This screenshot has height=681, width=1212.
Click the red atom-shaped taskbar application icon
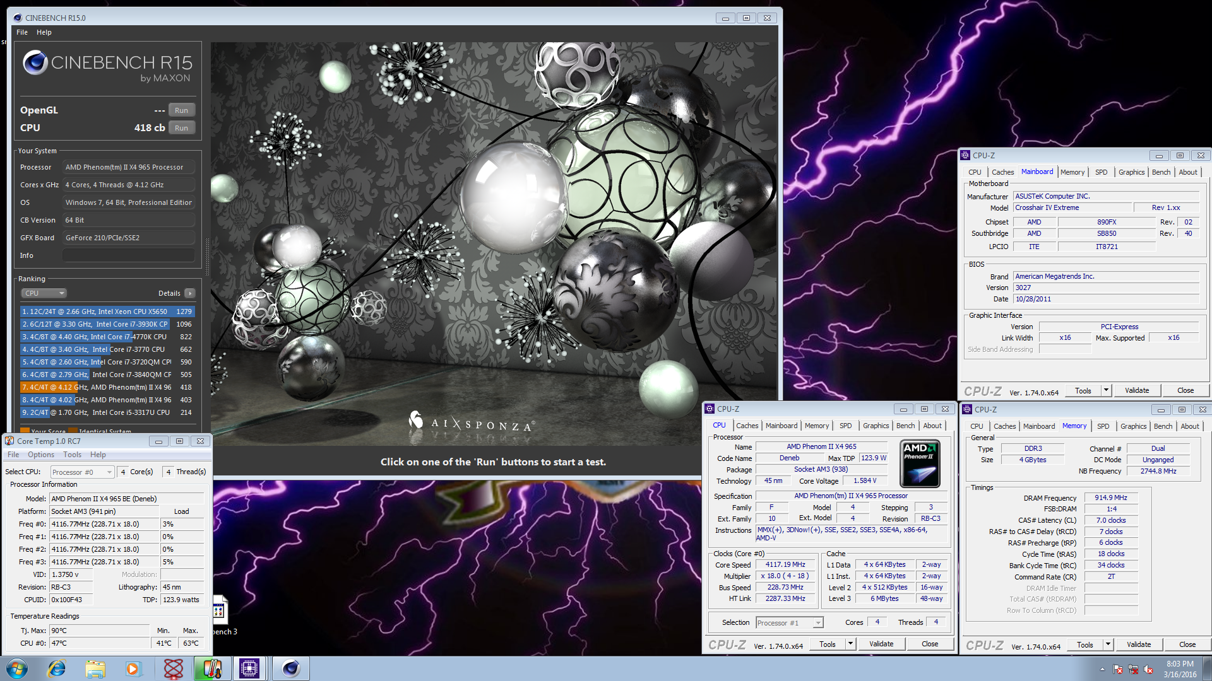point(173,668)
